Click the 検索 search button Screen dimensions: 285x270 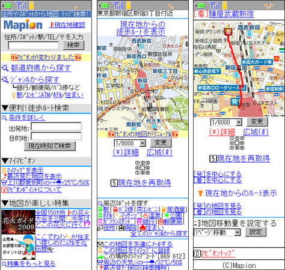click(x=73, y=45)
